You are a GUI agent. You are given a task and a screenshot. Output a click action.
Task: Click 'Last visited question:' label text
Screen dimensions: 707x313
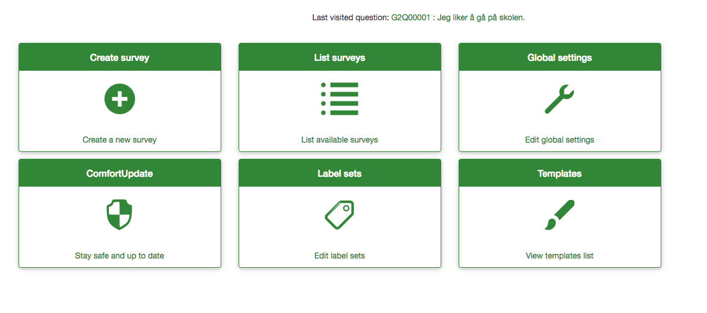pos(351,17)
